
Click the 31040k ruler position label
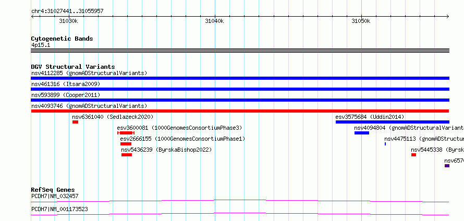point(215,21)
